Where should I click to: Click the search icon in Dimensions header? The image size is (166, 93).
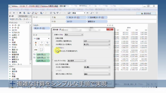coord(29,22)
